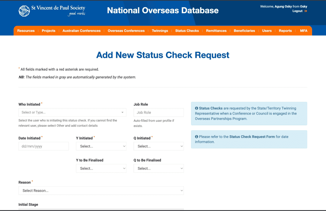Image resolution: width=326 pixels, height=211 pixels.
Task: Open the Status Checks menu item
Action: tap(187, 31)
